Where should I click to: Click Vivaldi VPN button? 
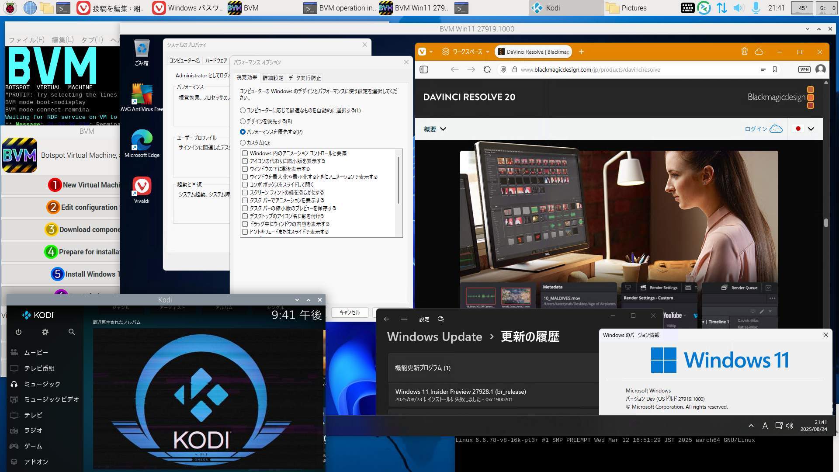pos(804,69)
